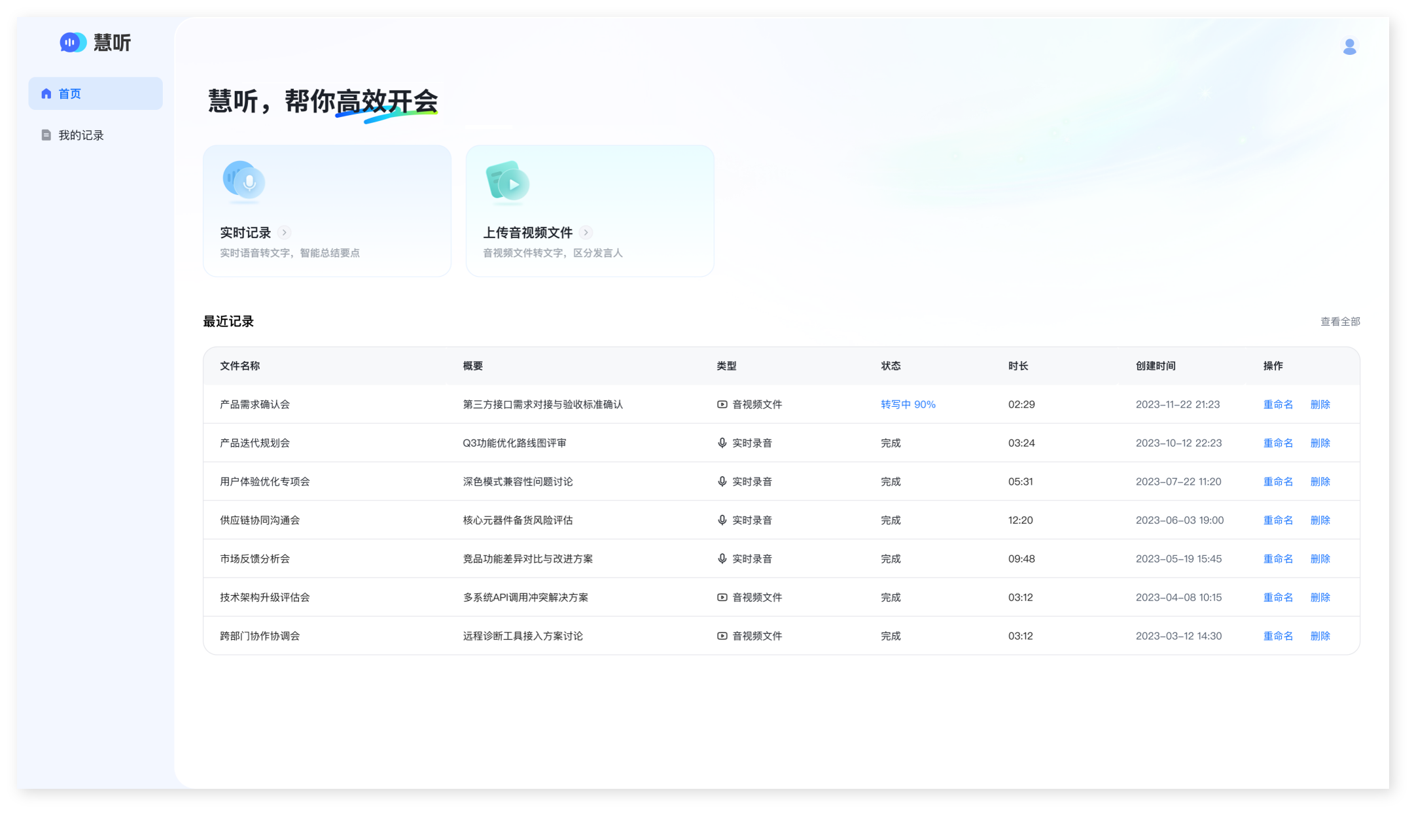Rename the 产品需求确认会 record

click(1277, 405)
